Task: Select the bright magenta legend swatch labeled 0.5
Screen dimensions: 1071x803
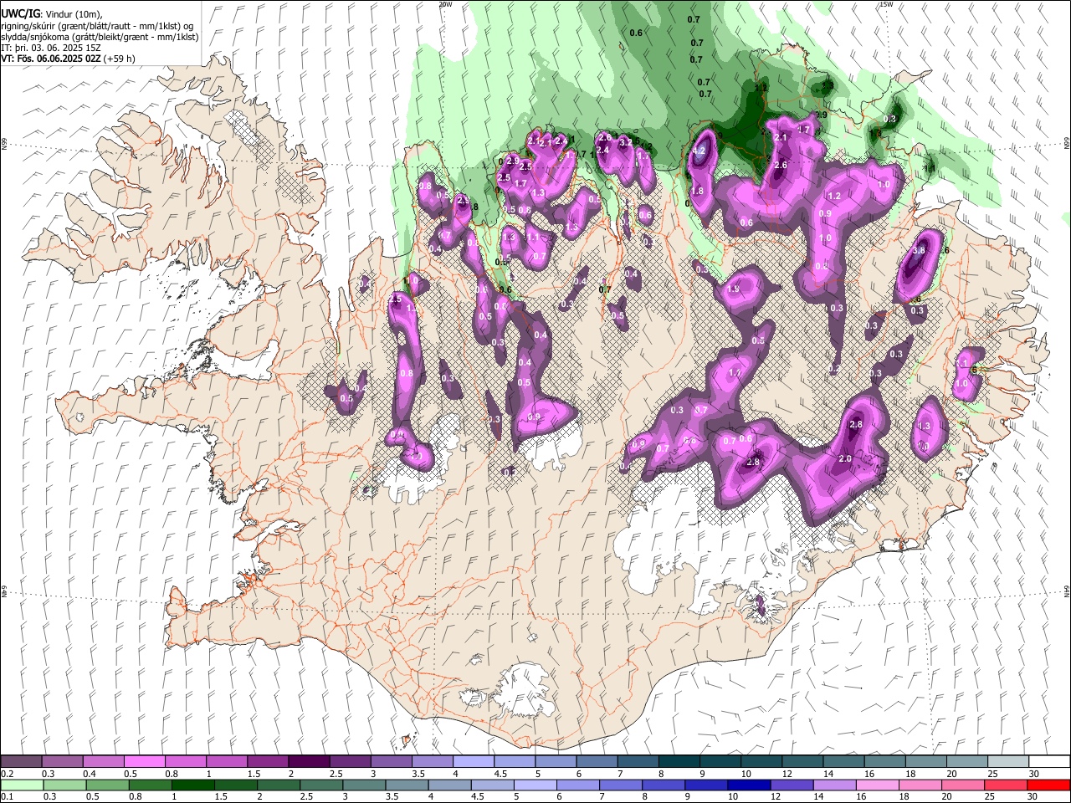Action: pyautogui.click(x=144, y=761)
